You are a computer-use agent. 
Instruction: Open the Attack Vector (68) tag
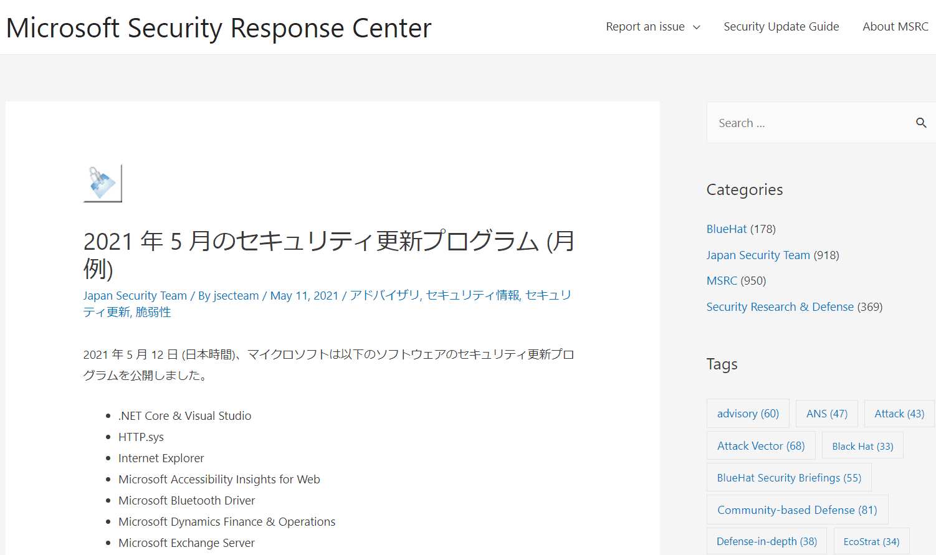(x=760, y=446)
